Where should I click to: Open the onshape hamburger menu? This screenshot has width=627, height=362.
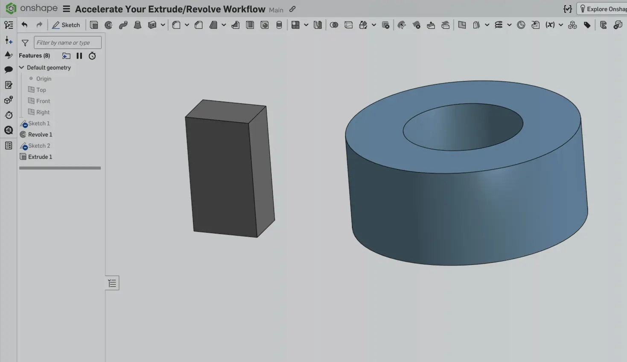pyautogui.click(x=66, y=9)
